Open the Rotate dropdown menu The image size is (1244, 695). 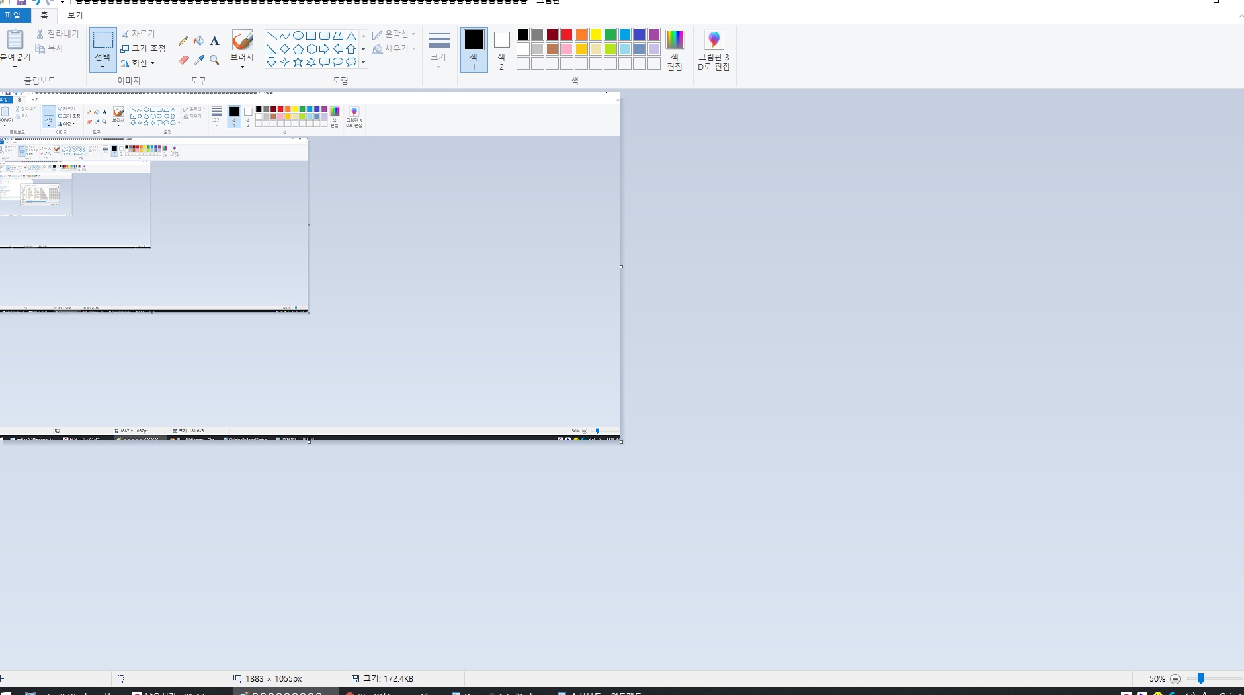click(x=138, y=63)
